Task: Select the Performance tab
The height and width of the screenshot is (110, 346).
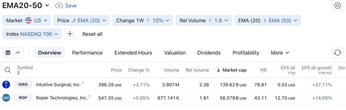Action: [87, 53]
